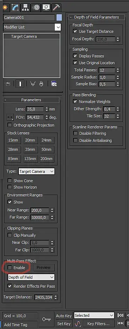129x329 pixels.
Task: Open the Display panel tab
Action: pyautogui.click(x=46, y=7)
